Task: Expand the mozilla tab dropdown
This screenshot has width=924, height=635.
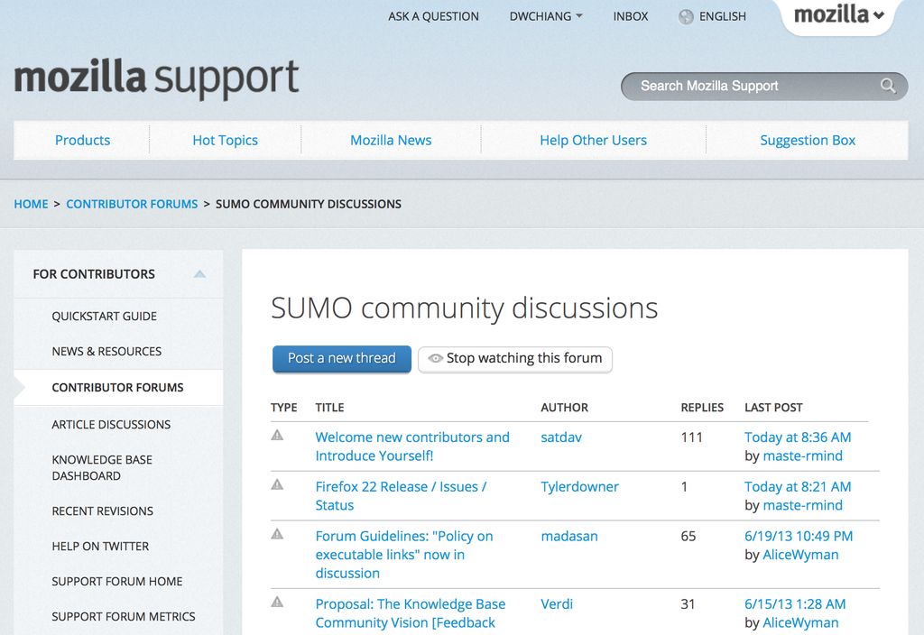Action: [838, 14]
